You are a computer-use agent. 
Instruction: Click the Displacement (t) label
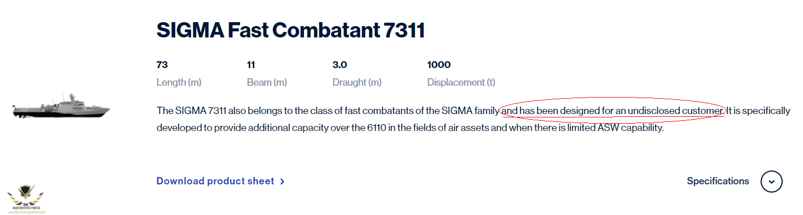tap(461, 83)
